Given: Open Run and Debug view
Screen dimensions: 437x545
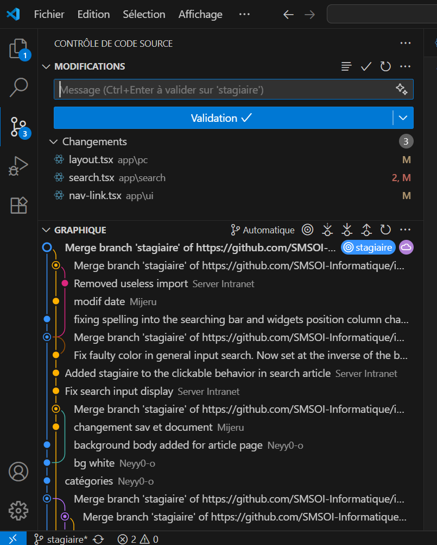Looking at the screenshot, I should click(18, 166).
